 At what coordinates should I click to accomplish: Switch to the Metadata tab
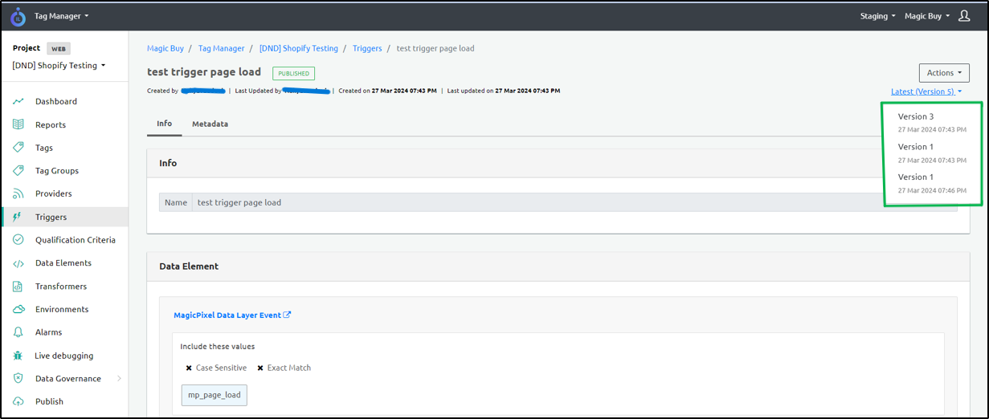tap(210, 124)
